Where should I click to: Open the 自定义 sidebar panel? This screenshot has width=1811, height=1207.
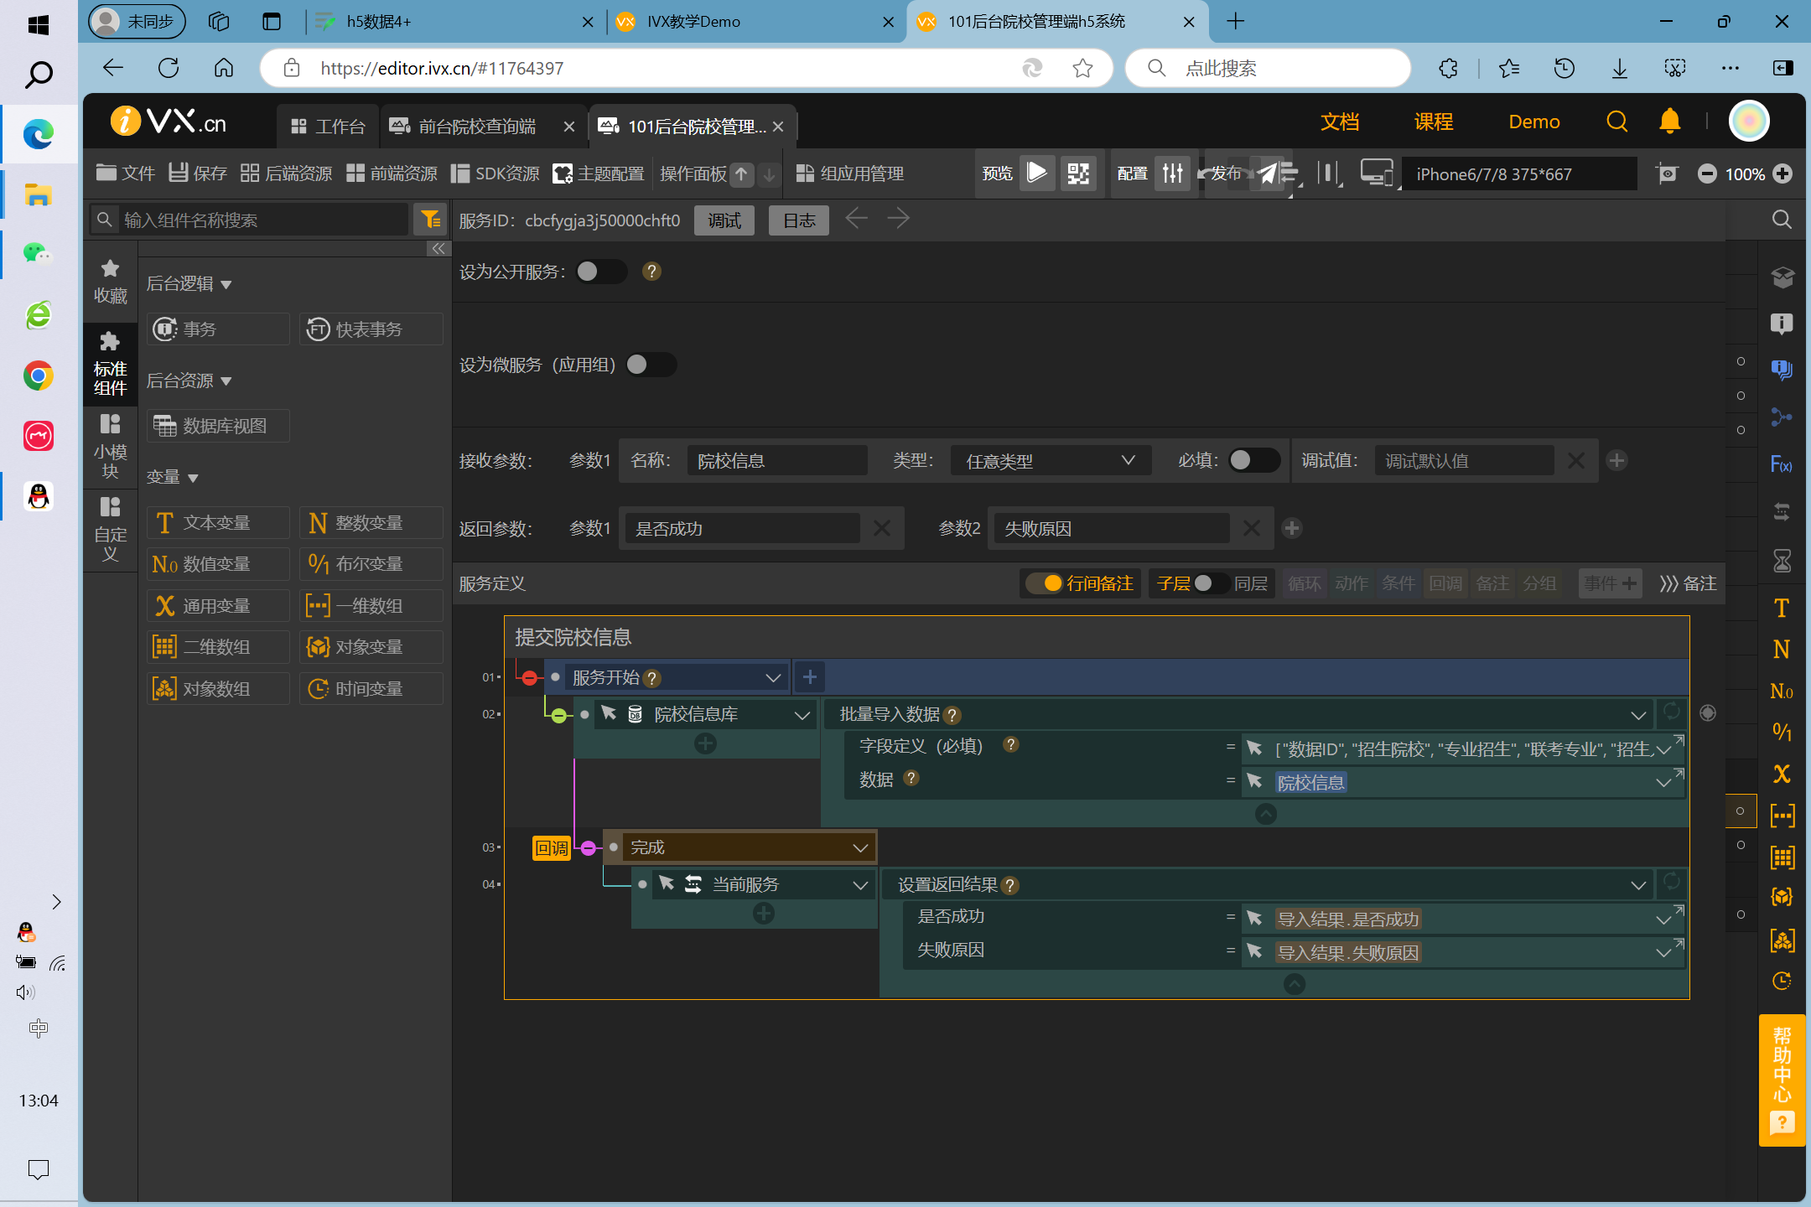110,530
